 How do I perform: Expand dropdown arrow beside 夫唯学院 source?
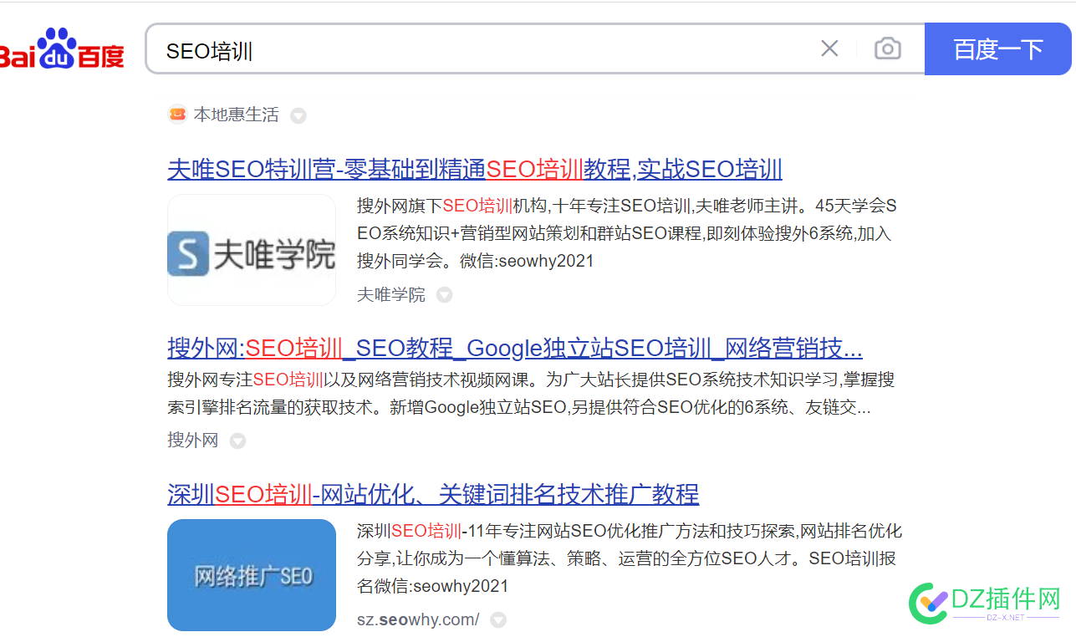[x=445, y=295]
